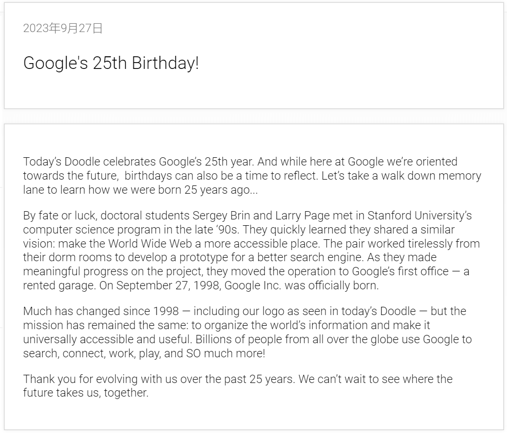This screenshot has height=433, width=507.
Task: Click the date "September 27, 1998"
Action: (169, 285)
